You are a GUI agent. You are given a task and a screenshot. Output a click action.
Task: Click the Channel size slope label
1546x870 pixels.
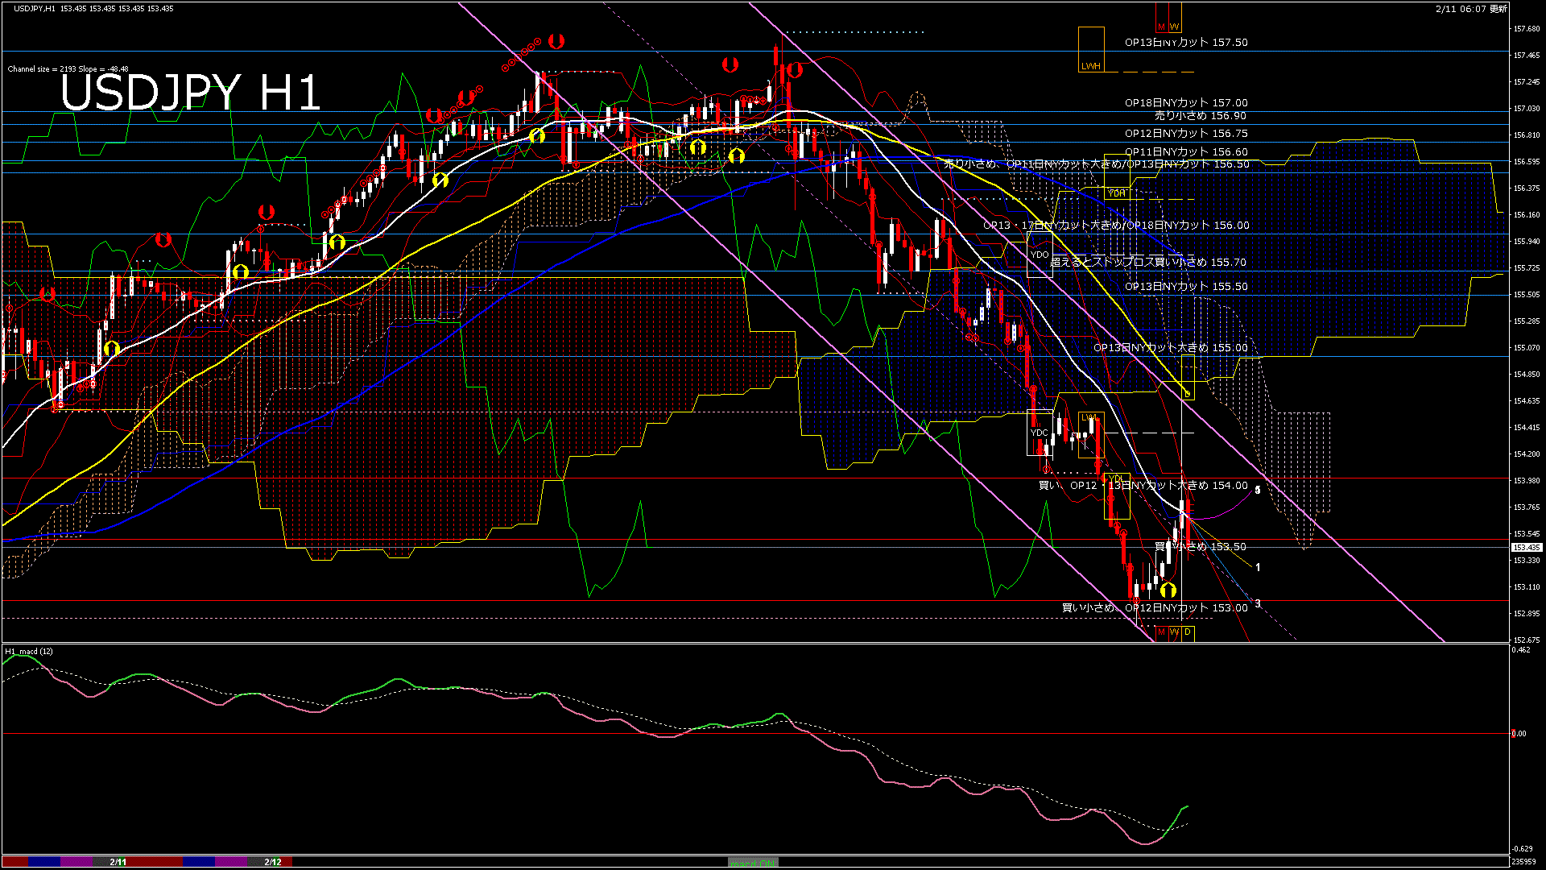pos(68,69)
